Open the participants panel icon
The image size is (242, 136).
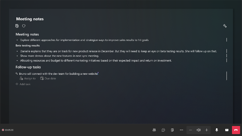click(x=154, y=130)
